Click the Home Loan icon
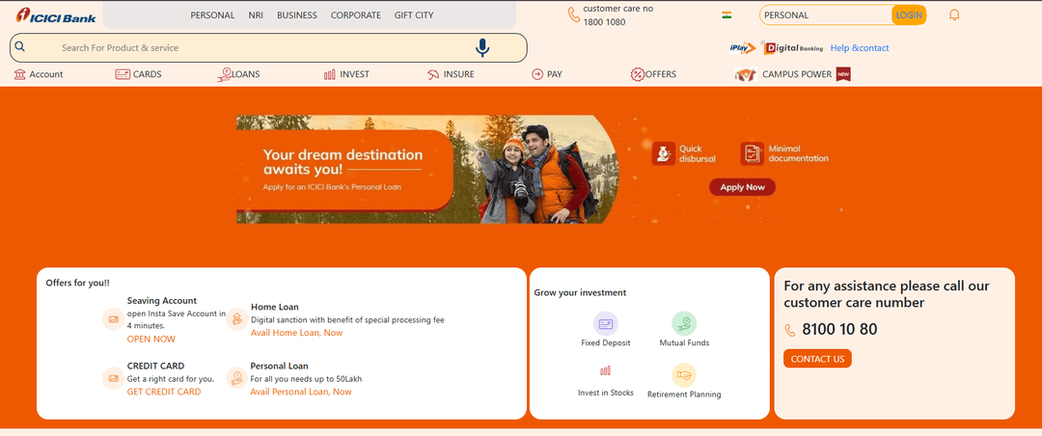This screenshot has width=1042, height=436. [237, 319]
